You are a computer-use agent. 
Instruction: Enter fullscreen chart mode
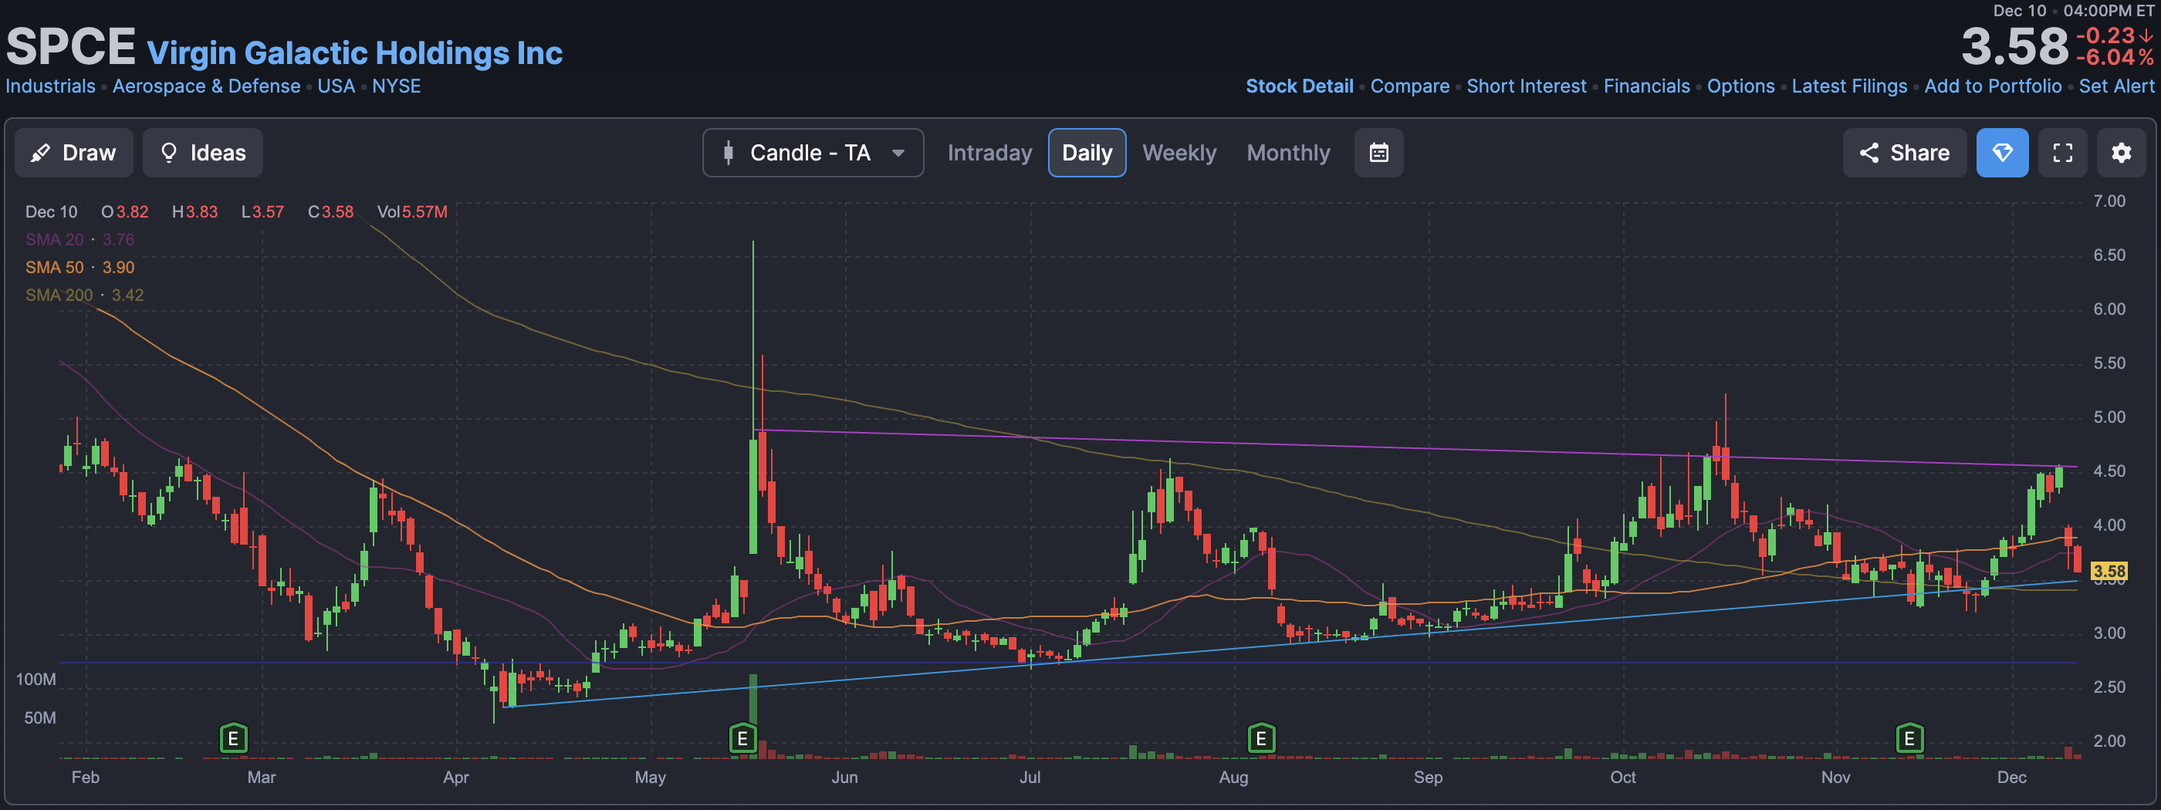click(2063, 153)
